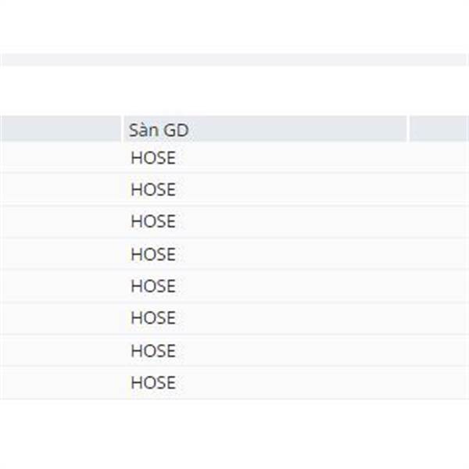Click the empty cell left of first-row HOSE
Screen dimensions: 469x469
62,158
